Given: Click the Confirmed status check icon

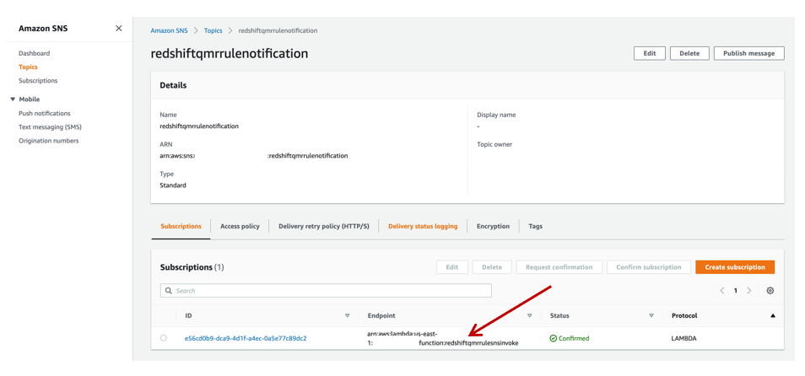Looking at the screenshot, I should pos(553,339).
